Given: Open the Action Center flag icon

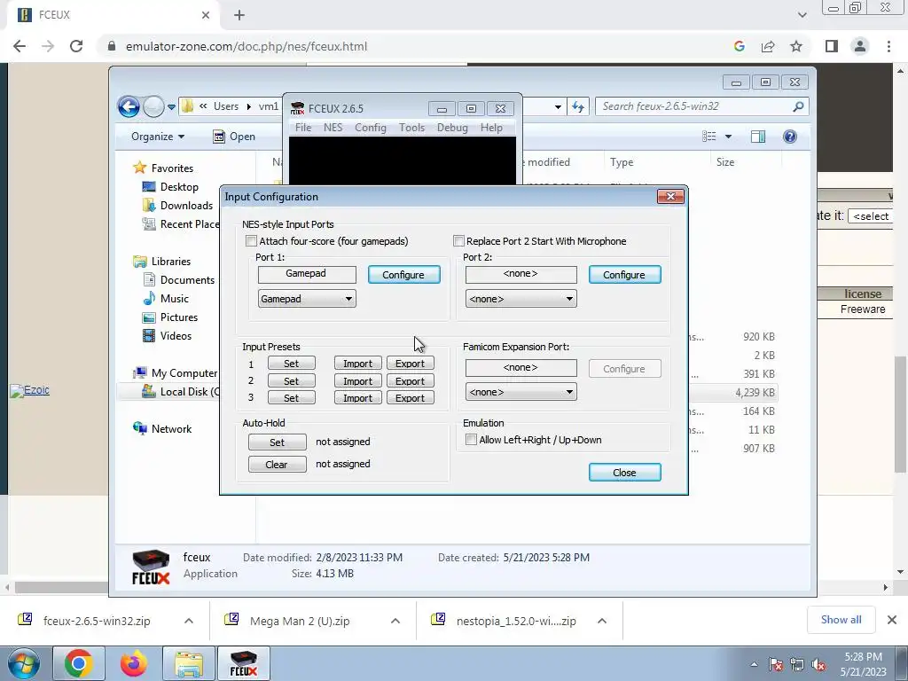Looking at the screenshot, I should pyautogui.click(x=776, y=665).
